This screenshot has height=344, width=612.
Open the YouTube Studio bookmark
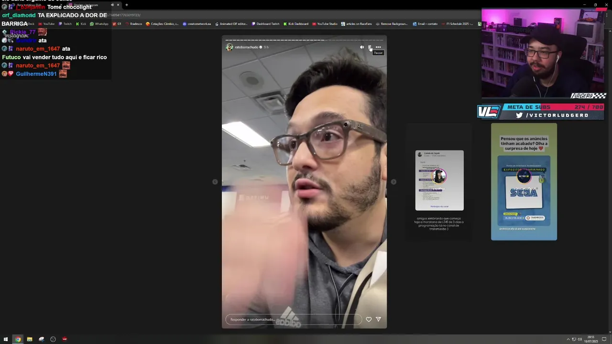click(325, 24)
